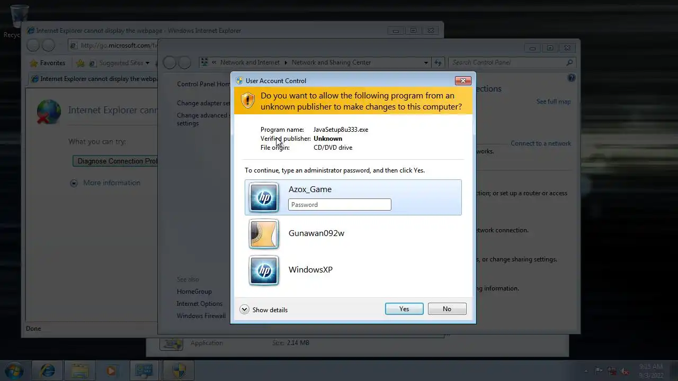Image resolution: width=678 pixels, height=381 pixels.
Task: Choose the Gunawan092w user name
Action: click(316, 233)
